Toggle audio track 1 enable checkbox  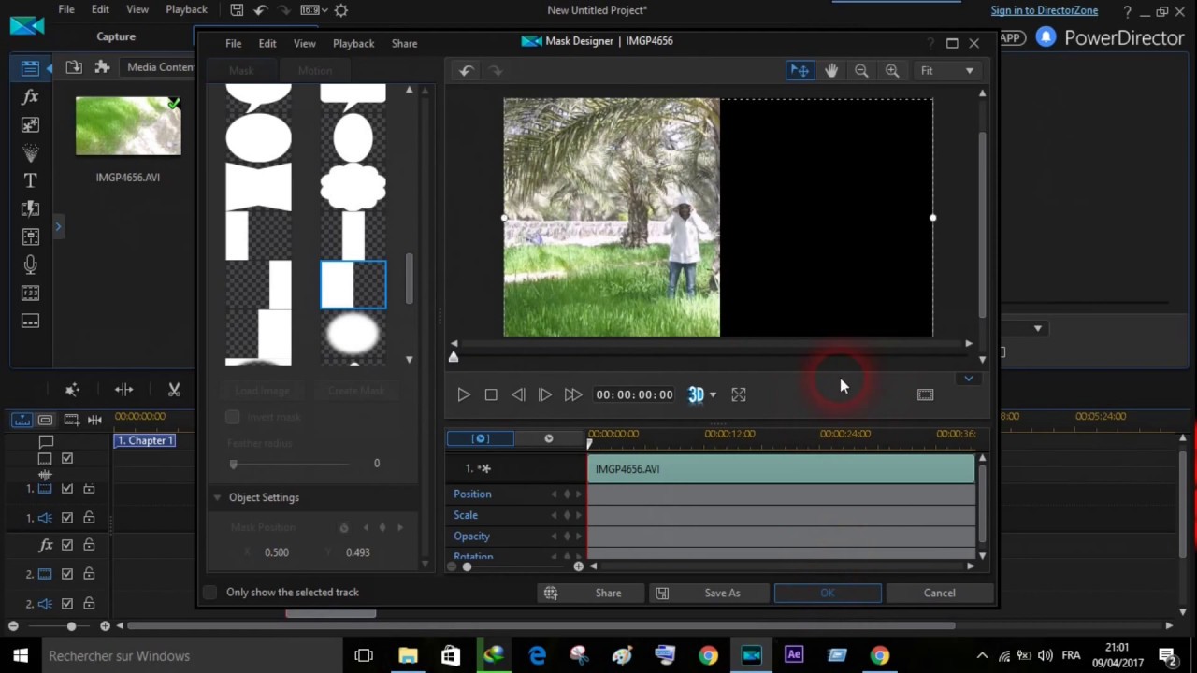[x=67, y=518]
